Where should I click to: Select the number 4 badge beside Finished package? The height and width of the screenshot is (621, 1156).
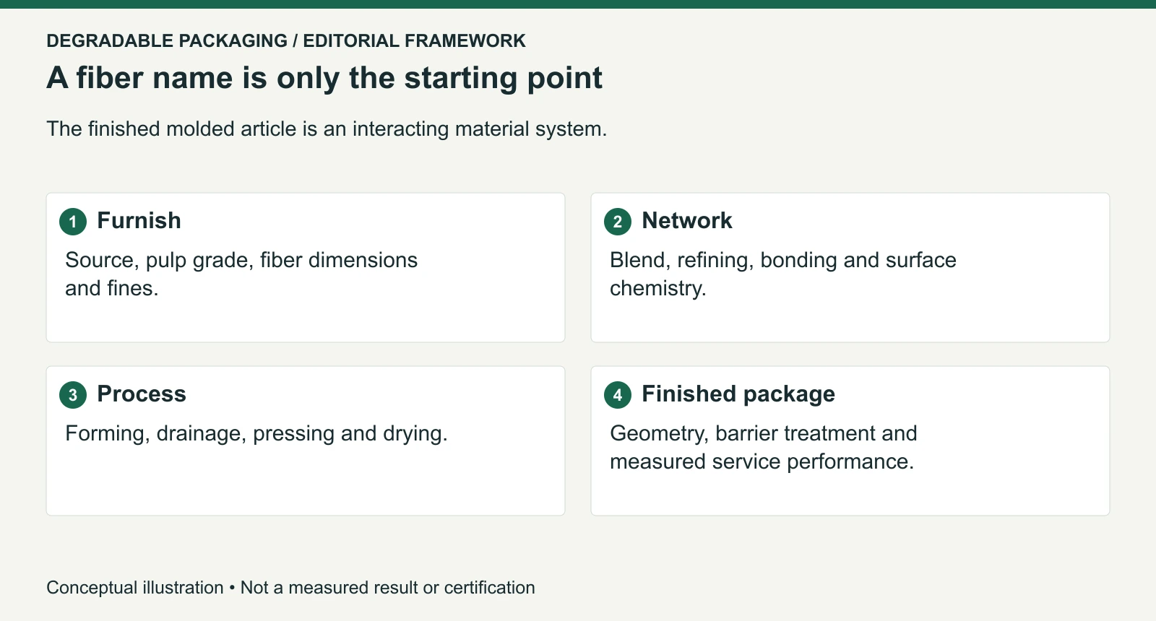(618, 395)
